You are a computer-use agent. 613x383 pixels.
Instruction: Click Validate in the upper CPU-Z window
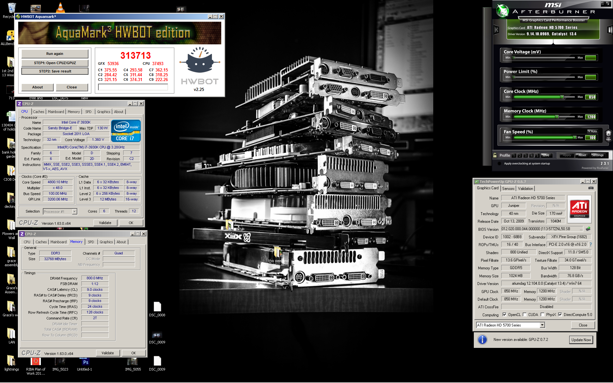click(x=105, y=223)
